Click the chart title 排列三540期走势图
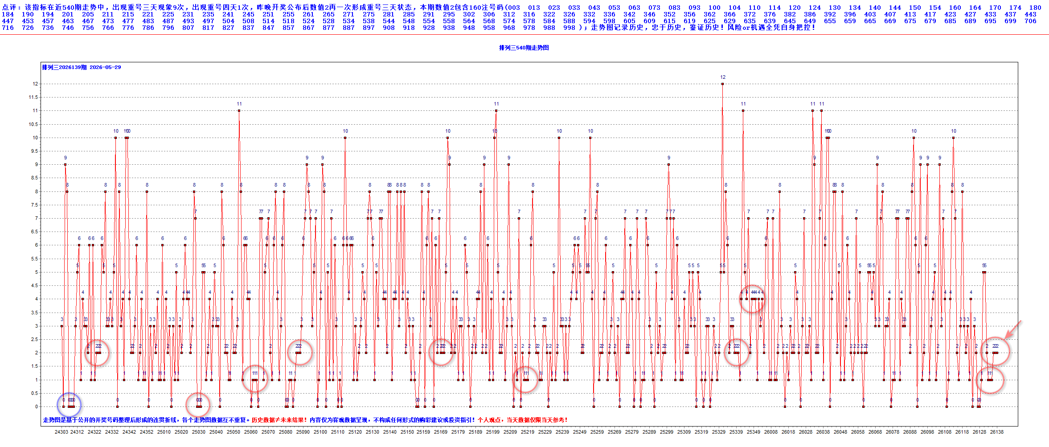The height and width of the screenshot is (447, 1049). pyautogui.click(x=524, y=48)
